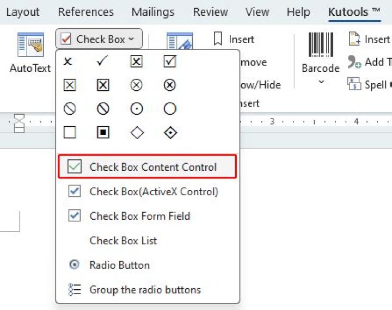Open the References tab
The height and width of the screenshot is (310, 392).
coord(85,12)
